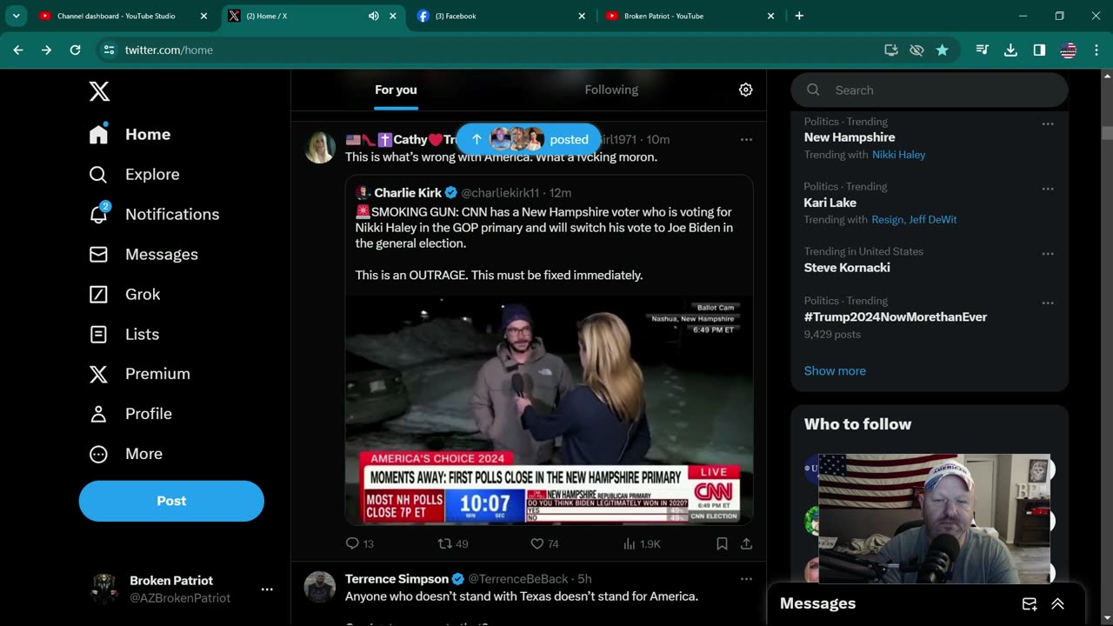Switch to YouTube Studio browser tab
The width and height of the screenshot is (1113, 626).
(x=123, y=16)
